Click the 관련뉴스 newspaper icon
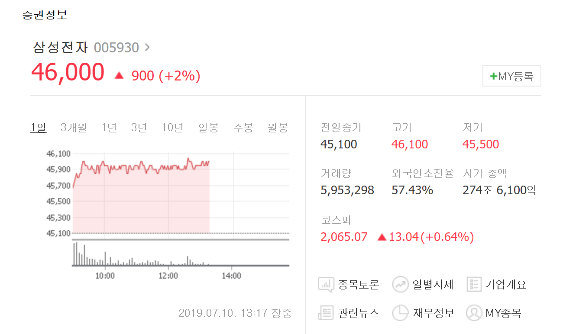Screen dimensions: 563x334 coord(325,313)
